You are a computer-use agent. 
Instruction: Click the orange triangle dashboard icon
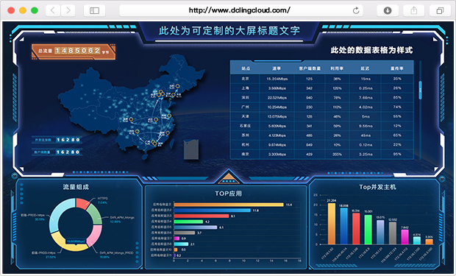pos(229,178)
